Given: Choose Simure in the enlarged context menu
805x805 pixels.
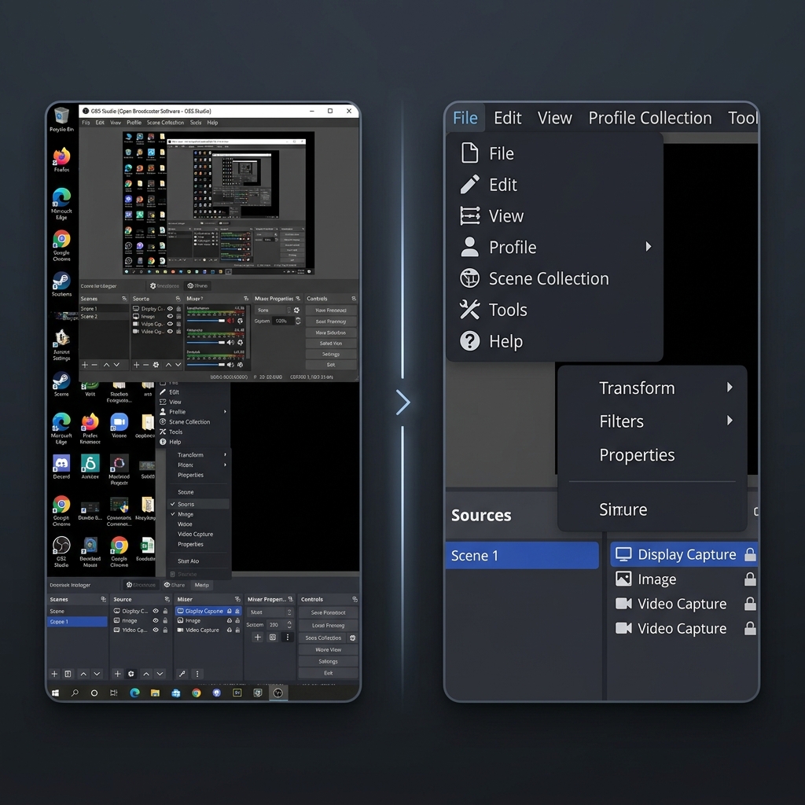Looking at the screenshot, I should point(623,509).
